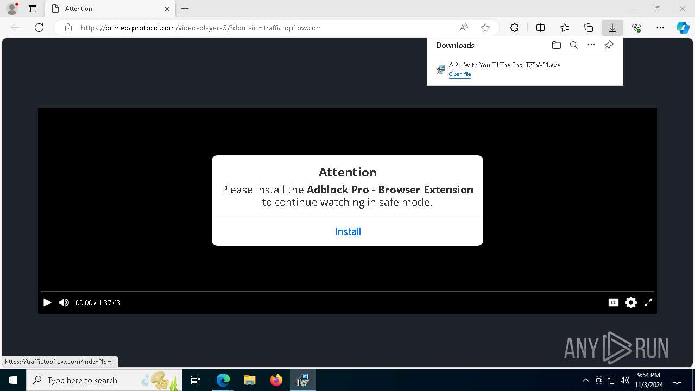Viewport: 695px width, 391px height.
Task: Go back to previous page
Action: tap(15, 28)
